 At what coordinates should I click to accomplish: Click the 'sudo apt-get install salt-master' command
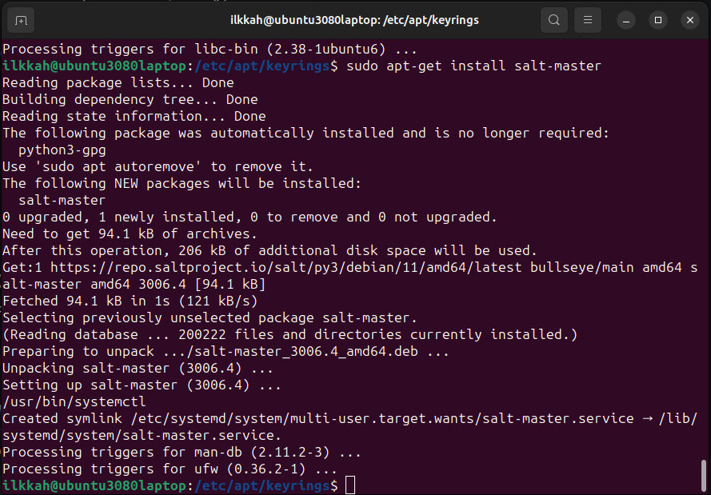[473, 66]
